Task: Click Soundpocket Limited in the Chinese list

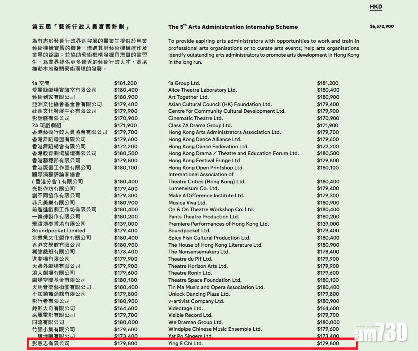Action: pyautogui.click(x=58, y=231)
